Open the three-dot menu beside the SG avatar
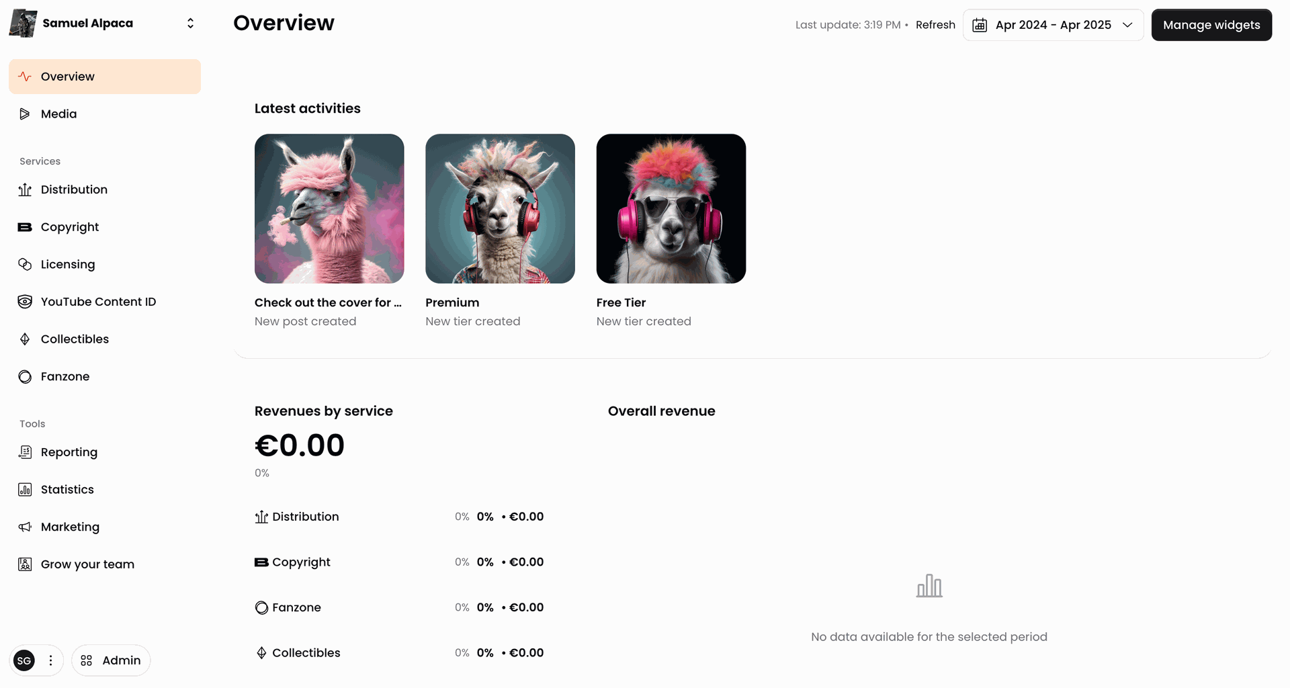 click(50, 660)
